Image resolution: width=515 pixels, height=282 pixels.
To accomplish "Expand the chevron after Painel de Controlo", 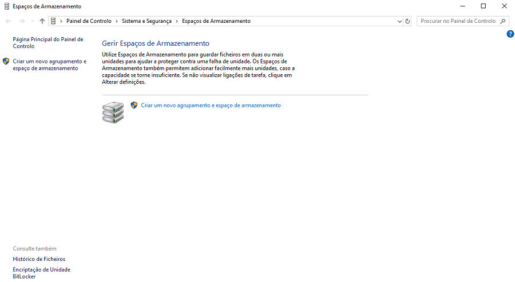I will pyautogui.click(x=117, y=21).
